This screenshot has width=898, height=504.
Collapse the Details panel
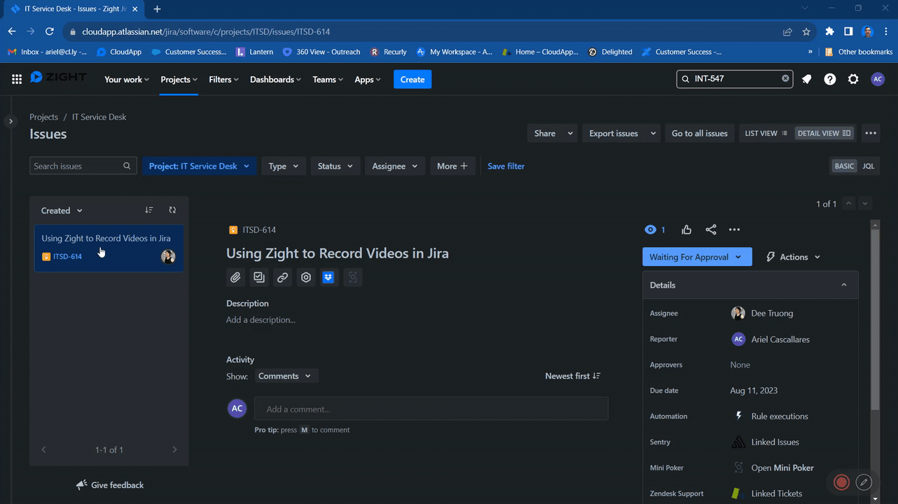pos(844,285)
